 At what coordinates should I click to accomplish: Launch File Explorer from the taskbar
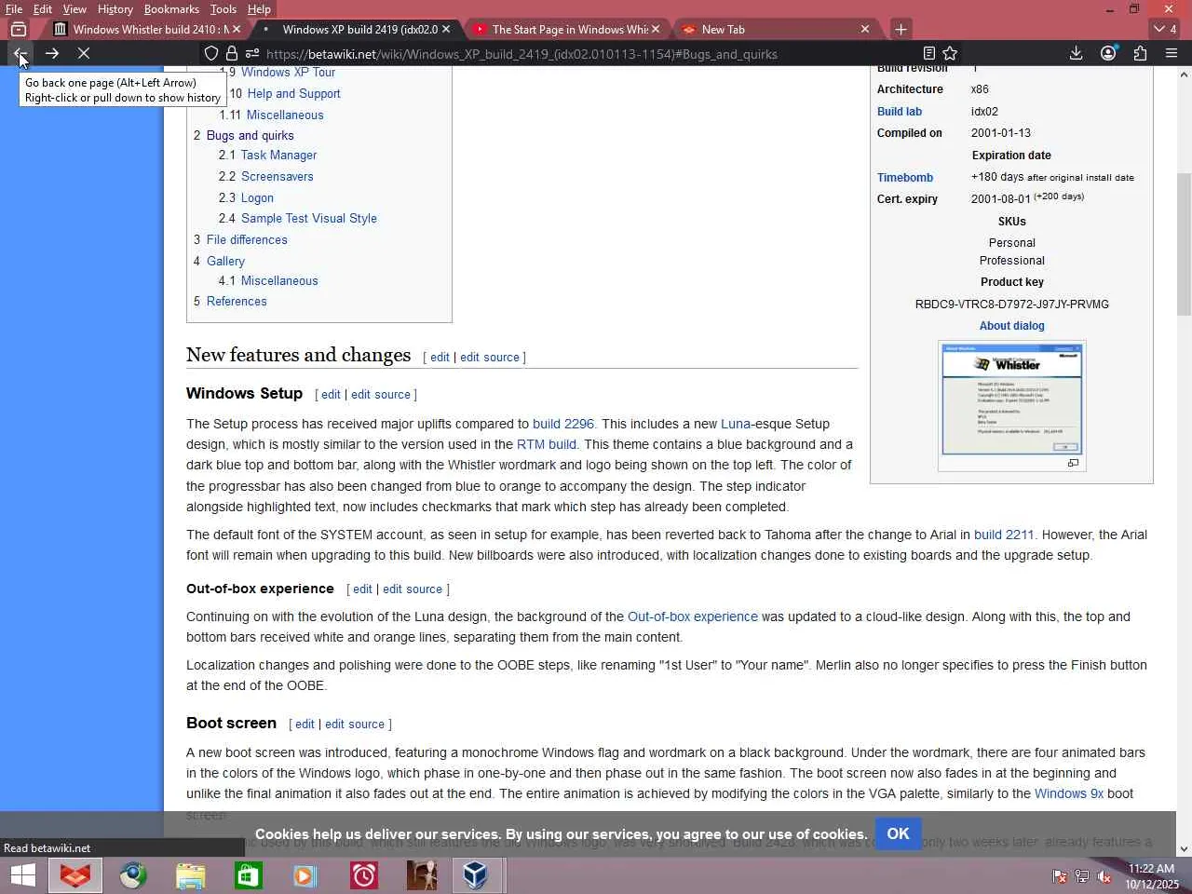[190, 875]
